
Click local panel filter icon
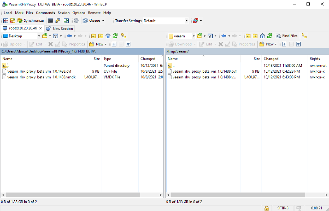click(56, 36)
